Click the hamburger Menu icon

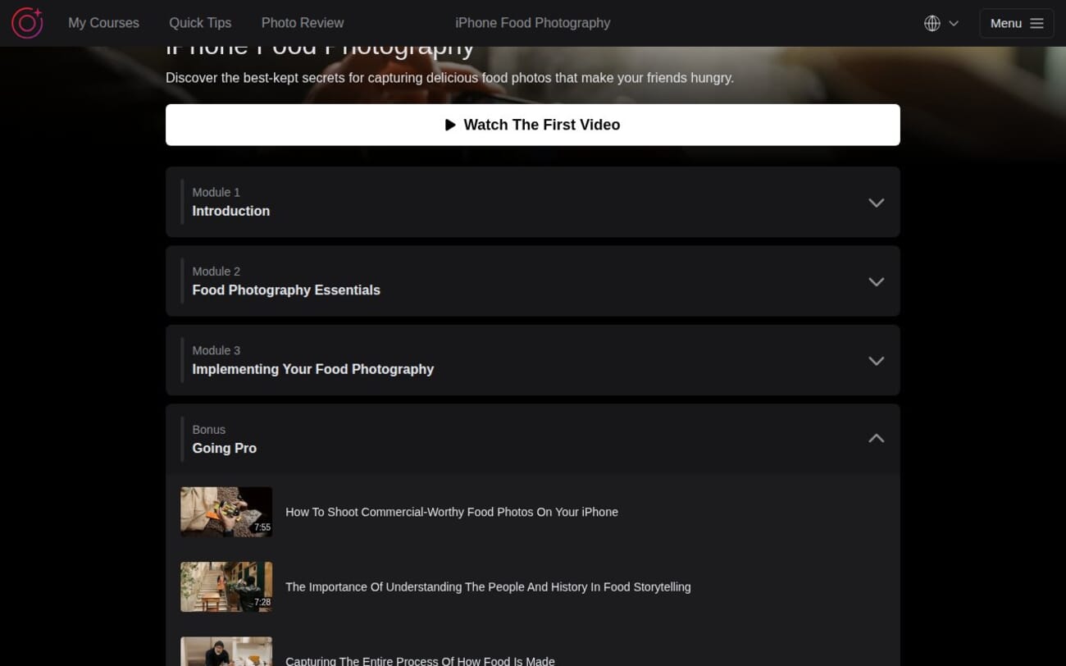[x=1036, y=23]
